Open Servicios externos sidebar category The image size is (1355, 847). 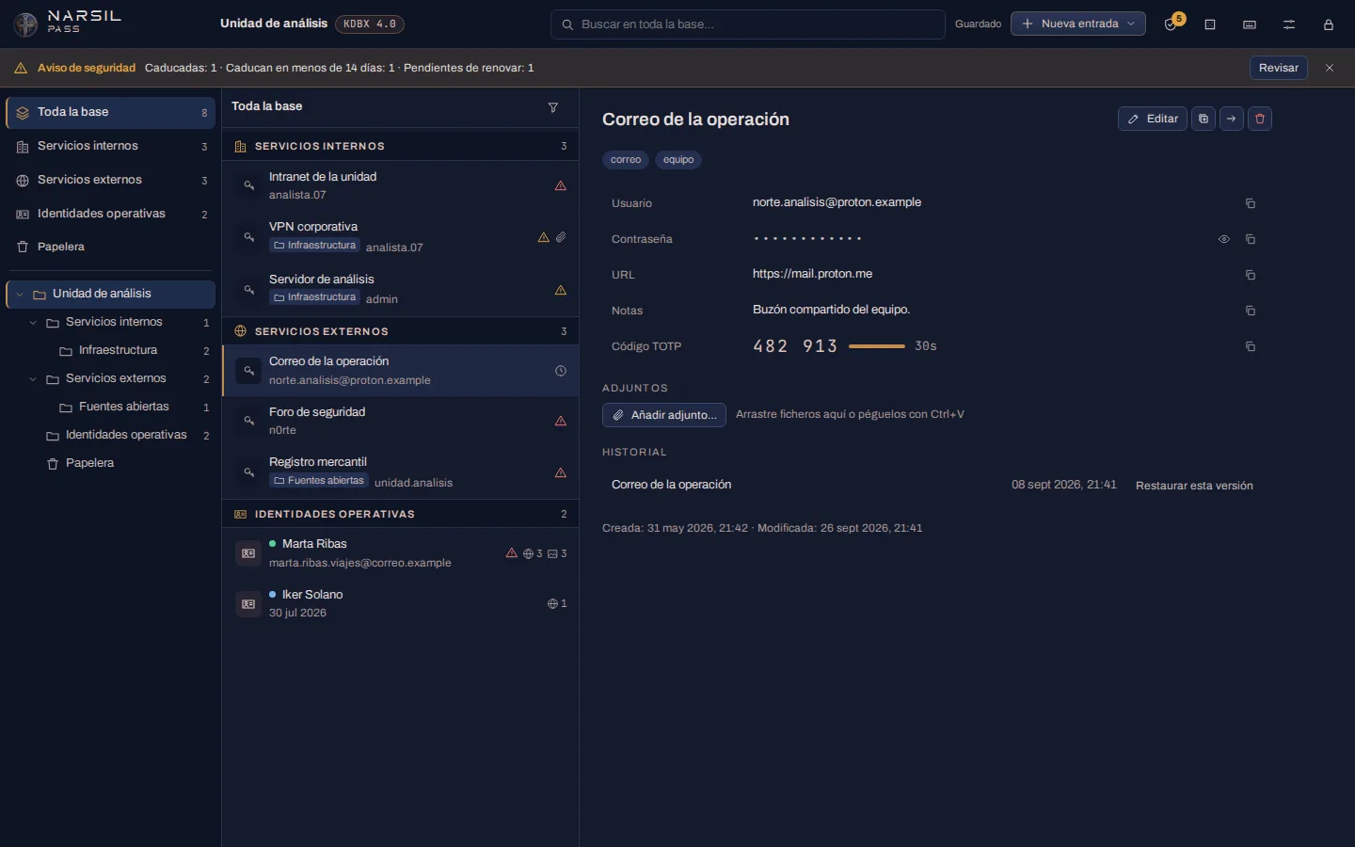click(111, 180)
